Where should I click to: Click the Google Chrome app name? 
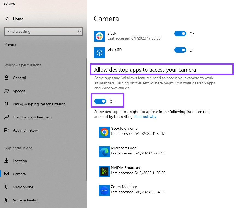coord(124,128)
